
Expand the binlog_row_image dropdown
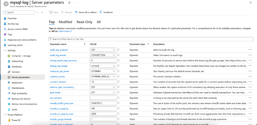pyautogui.click(x=103, y=66)
